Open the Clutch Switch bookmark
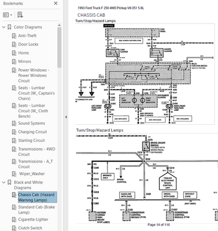218x231 pixels. coord(30,228)
